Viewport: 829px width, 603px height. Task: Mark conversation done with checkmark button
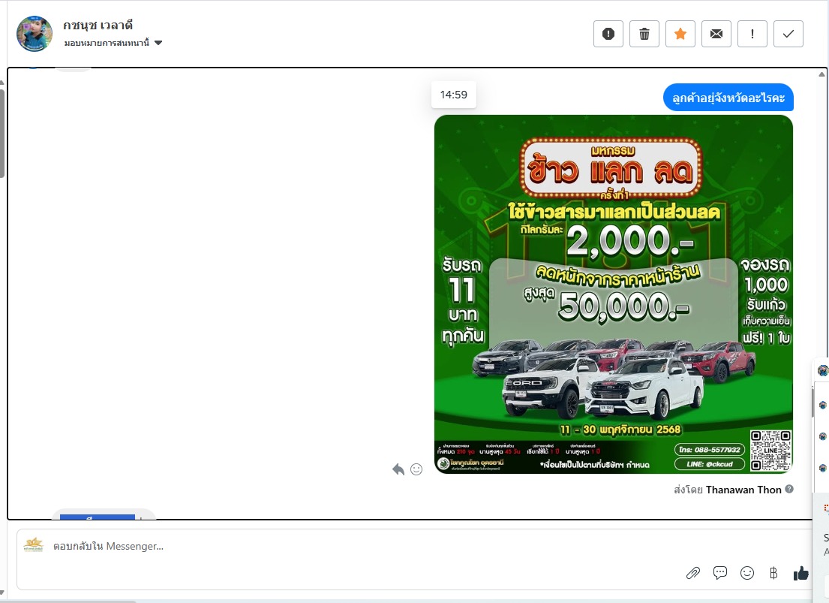coord(788,34)
